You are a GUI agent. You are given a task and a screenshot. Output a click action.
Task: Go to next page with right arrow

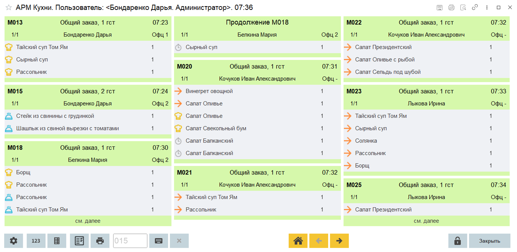339,241
